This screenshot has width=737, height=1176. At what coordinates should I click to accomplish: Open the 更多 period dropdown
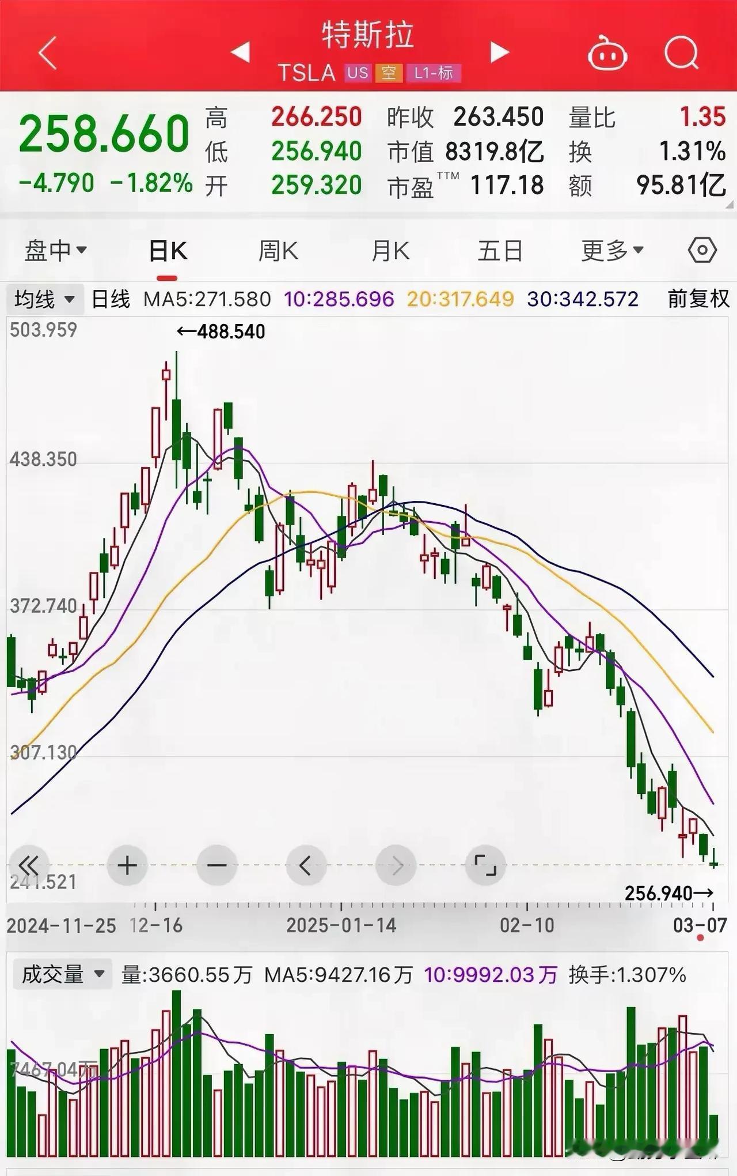click(612, 251)
